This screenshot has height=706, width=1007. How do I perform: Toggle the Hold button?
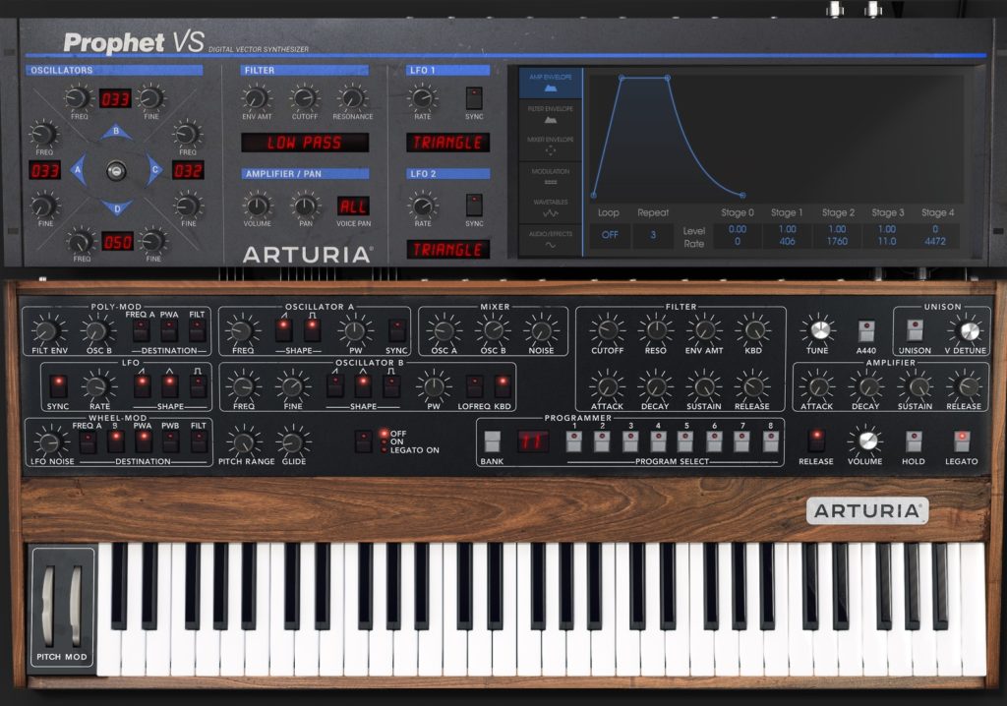[914, 441]
